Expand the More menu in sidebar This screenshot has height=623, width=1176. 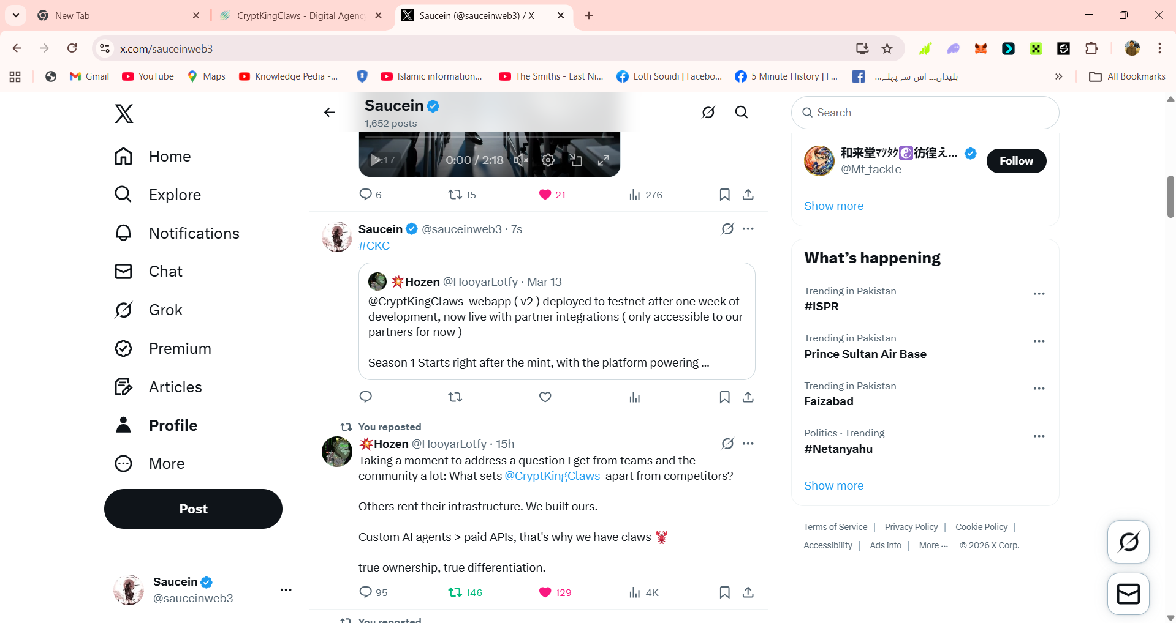coord(150,463)
